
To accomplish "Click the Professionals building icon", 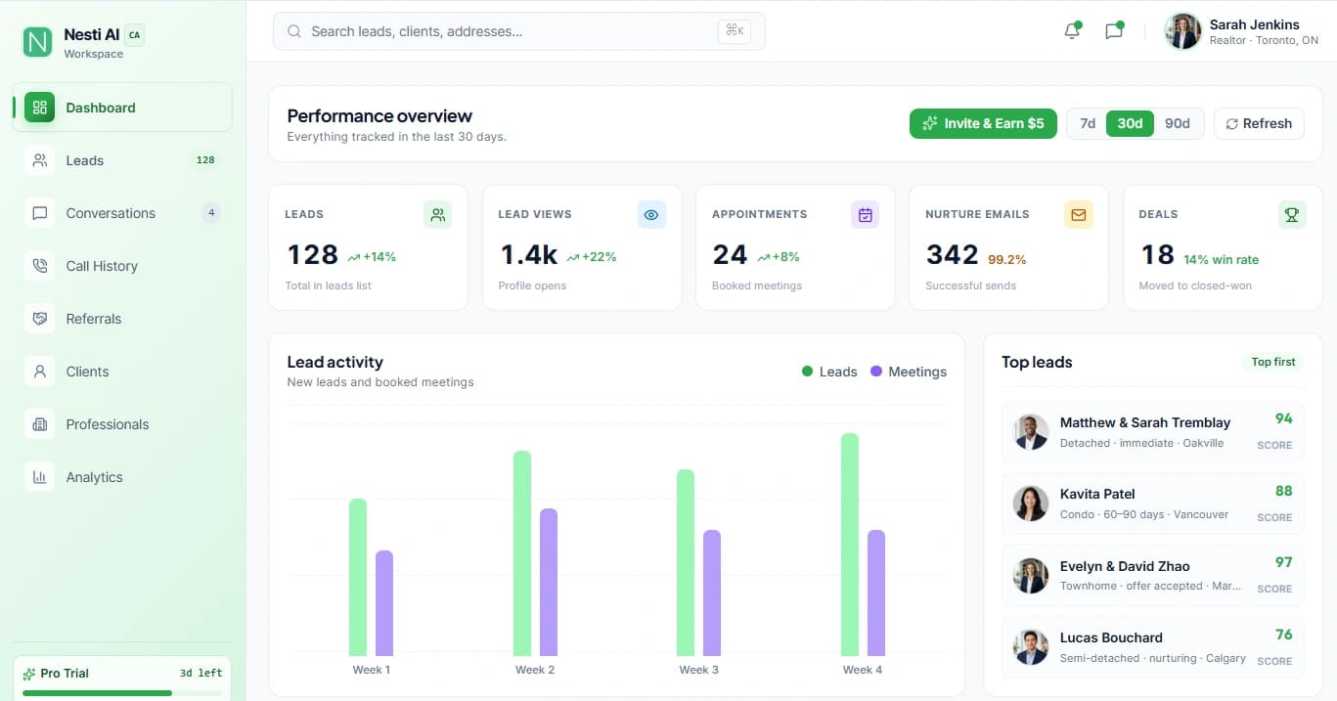I will [40, 424].
